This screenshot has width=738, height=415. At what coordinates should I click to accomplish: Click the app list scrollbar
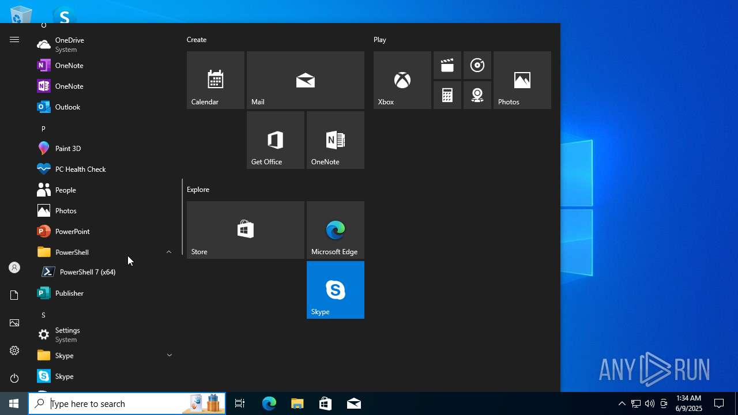tap(182, 217)
